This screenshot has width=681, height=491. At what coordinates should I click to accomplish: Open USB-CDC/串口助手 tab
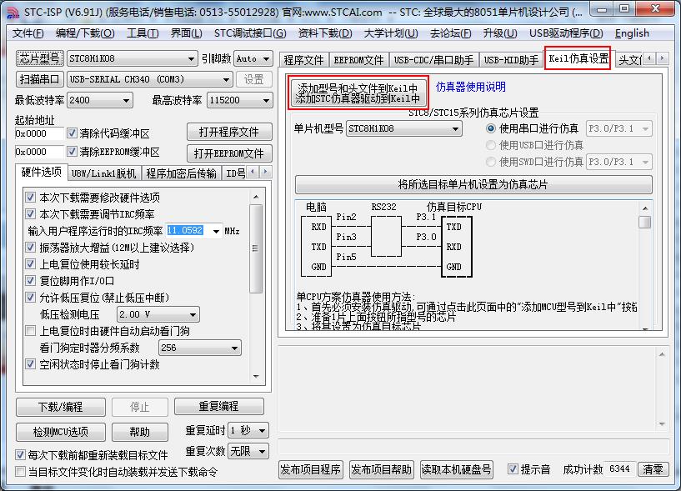(x=433, y=60)
